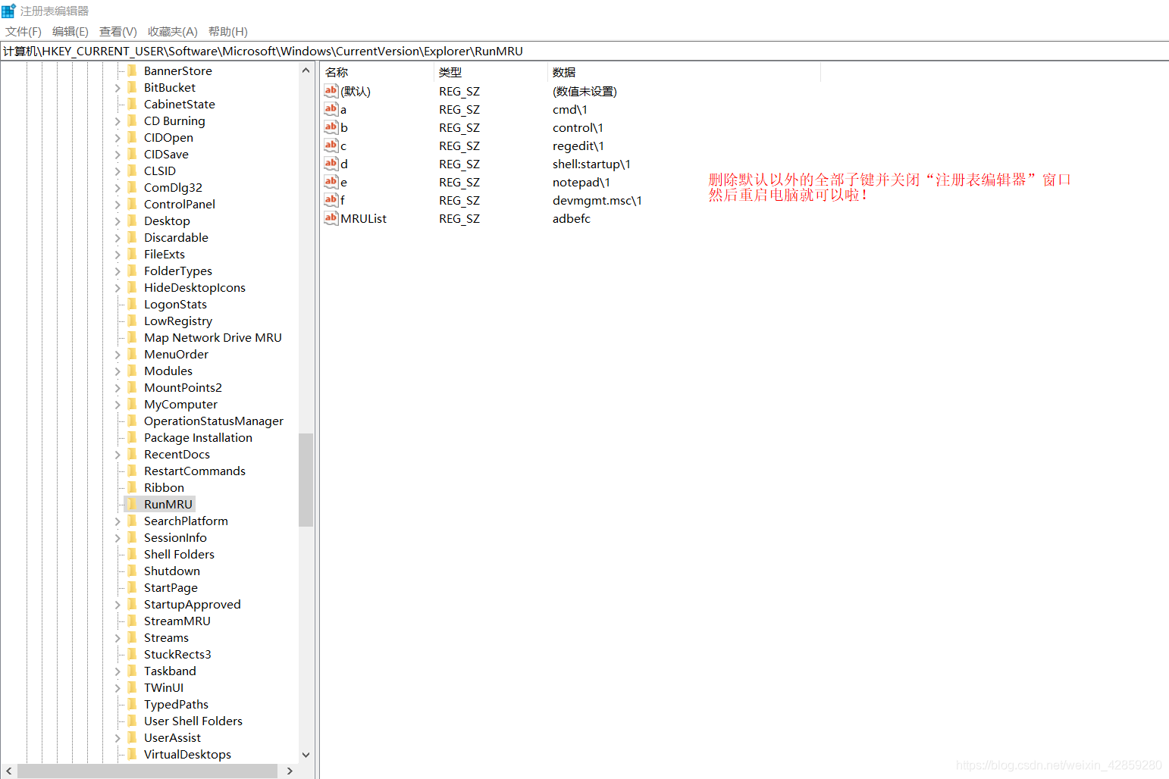Screen dimensions: 1169x779
Task: Click the Ribbon folder icon
Action: point(133,487)
